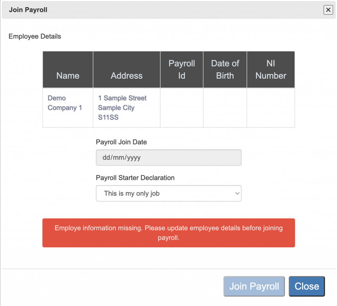Click the Join Payroll dialog title
The width and height of the screenshot is (337, 306).
tap(28, 10)
